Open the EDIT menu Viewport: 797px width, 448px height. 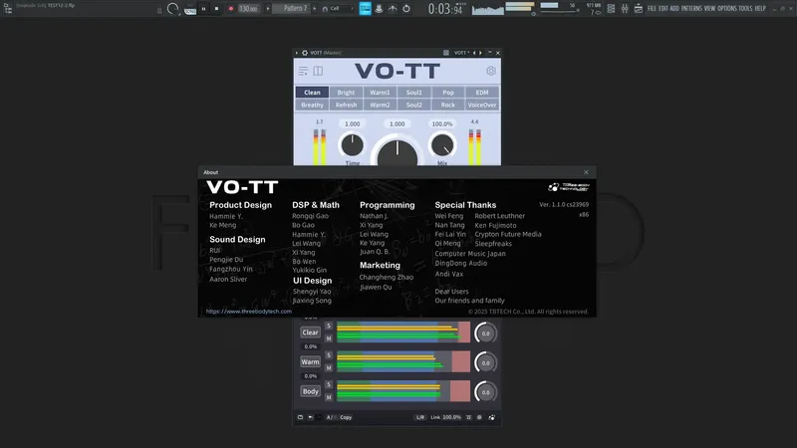664,9
